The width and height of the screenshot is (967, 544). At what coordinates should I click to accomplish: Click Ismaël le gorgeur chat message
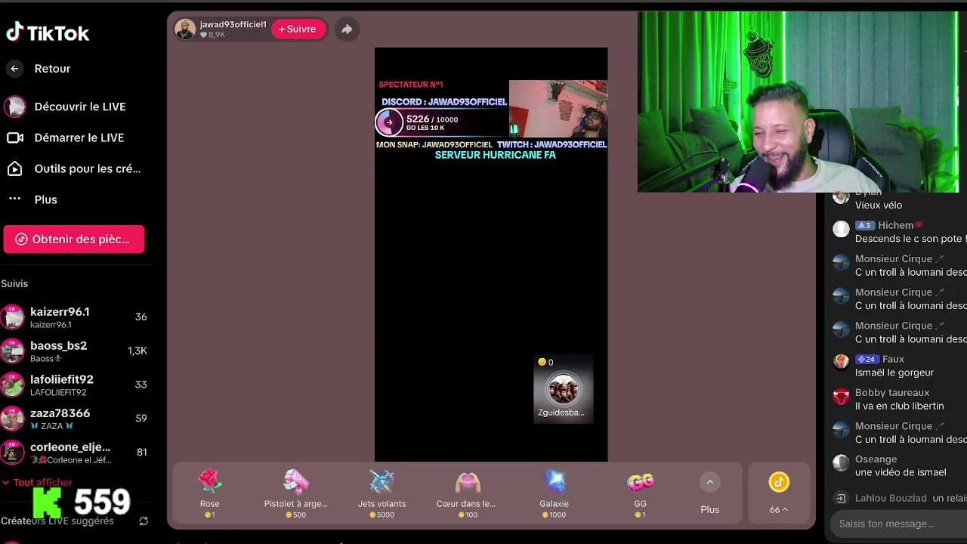pos(894,372)
